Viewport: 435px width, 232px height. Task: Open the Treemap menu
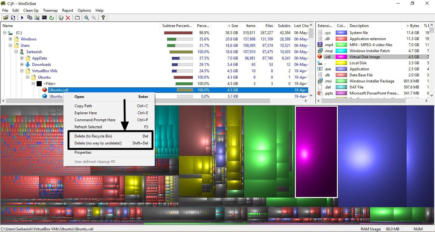(x=50, y=11)
